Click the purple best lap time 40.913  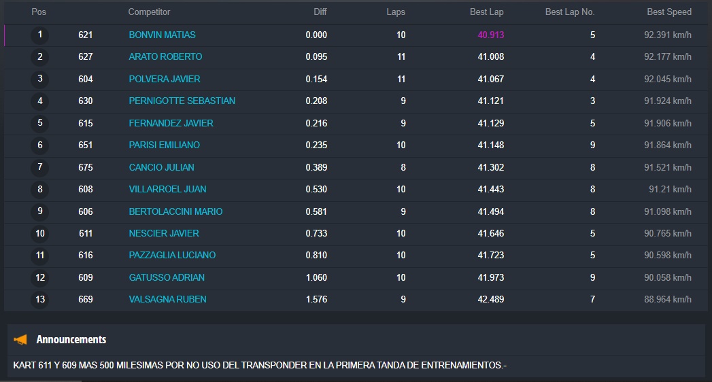490,35
